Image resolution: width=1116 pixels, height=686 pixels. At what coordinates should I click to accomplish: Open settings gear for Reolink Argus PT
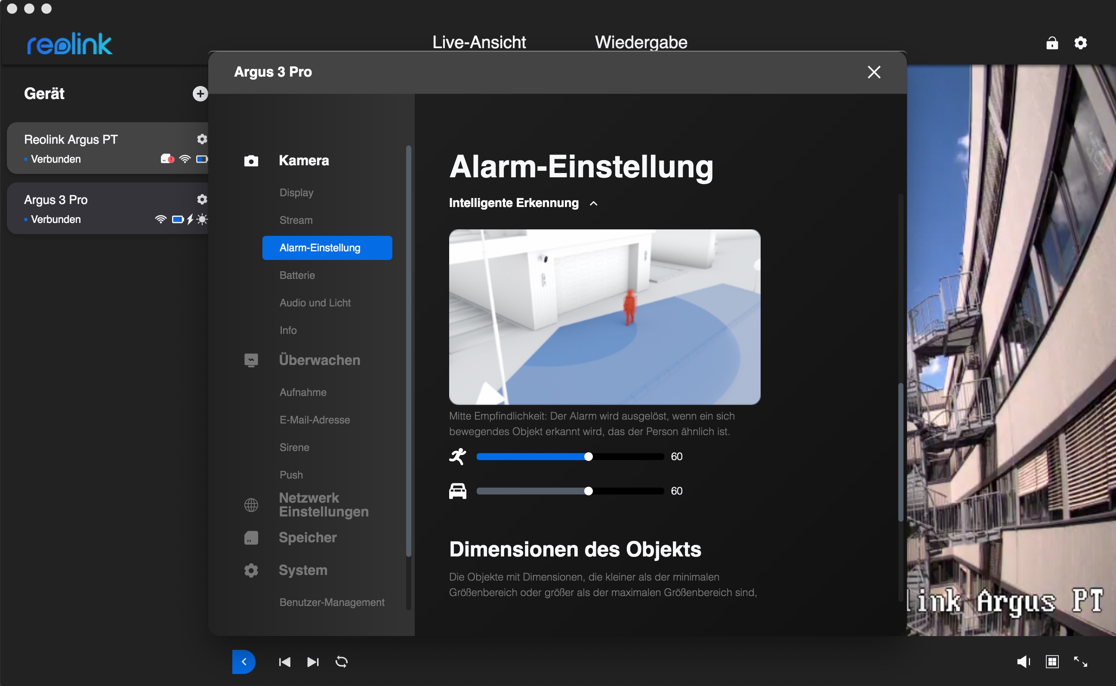202,139
